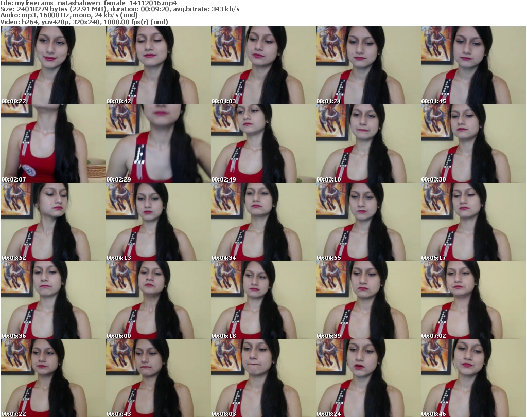
Task: Select the thumbnail frame stamped 00:07:02
Action: coord(473,300)
